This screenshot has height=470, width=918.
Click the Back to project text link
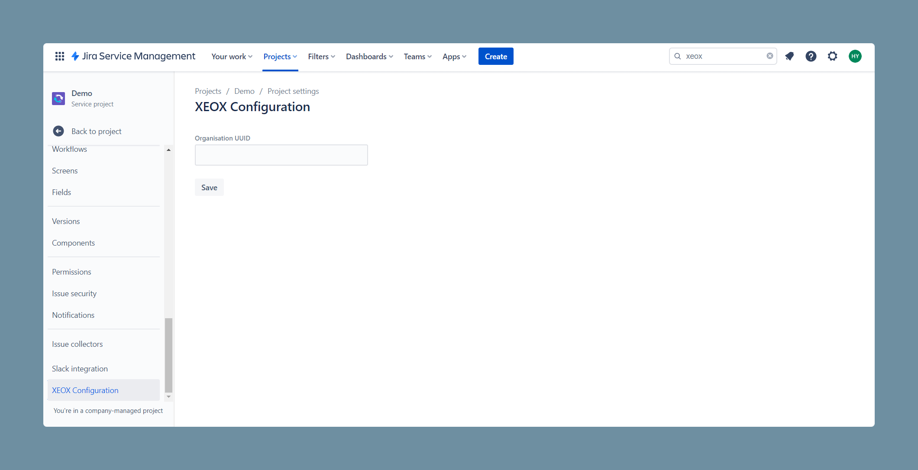coord(96,131)
